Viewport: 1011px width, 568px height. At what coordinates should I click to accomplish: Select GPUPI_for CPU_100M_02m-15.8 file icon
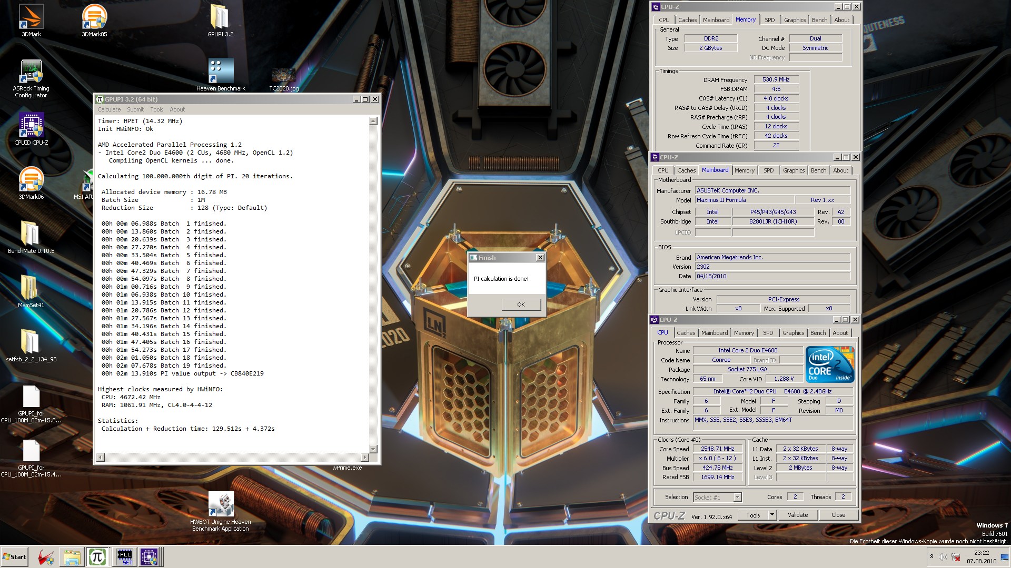tap(31, 403)
